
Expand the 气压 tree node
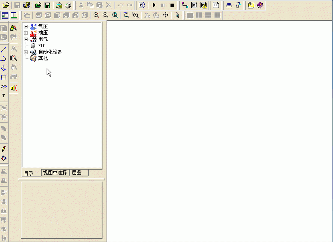[26, 26]
